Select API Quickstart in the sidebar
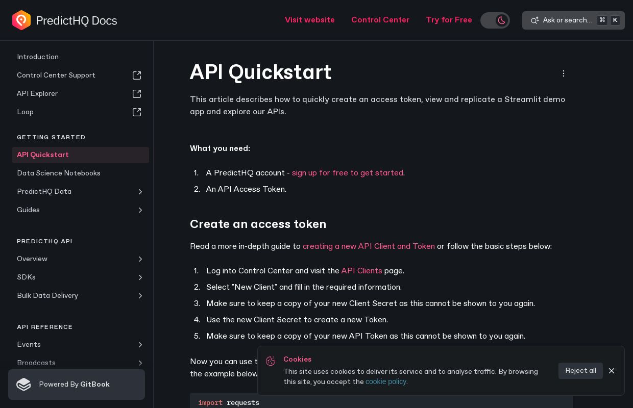Viewport: 633px width, 408px height. 81,155
